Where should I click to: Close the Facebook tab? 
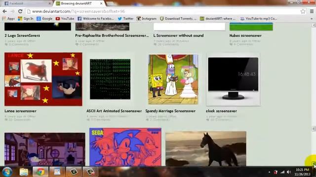[x=49, y=3]
